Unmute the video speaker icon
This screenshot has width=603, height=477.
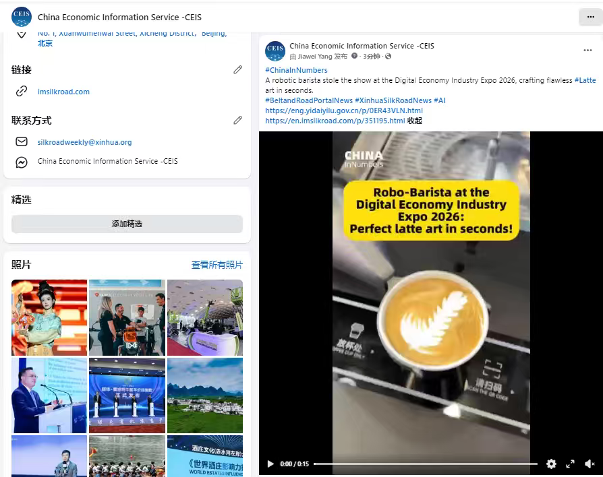pyautogui.click(x=590, y=464)
